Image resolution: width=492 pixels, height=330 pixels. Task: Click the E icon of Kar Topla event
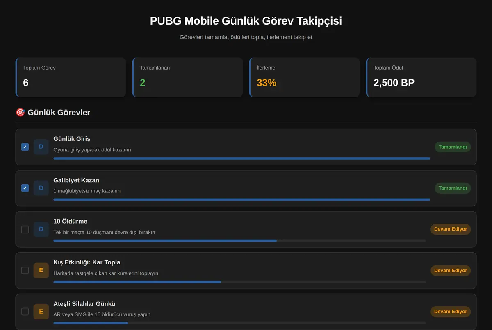(x=41, y=271)
